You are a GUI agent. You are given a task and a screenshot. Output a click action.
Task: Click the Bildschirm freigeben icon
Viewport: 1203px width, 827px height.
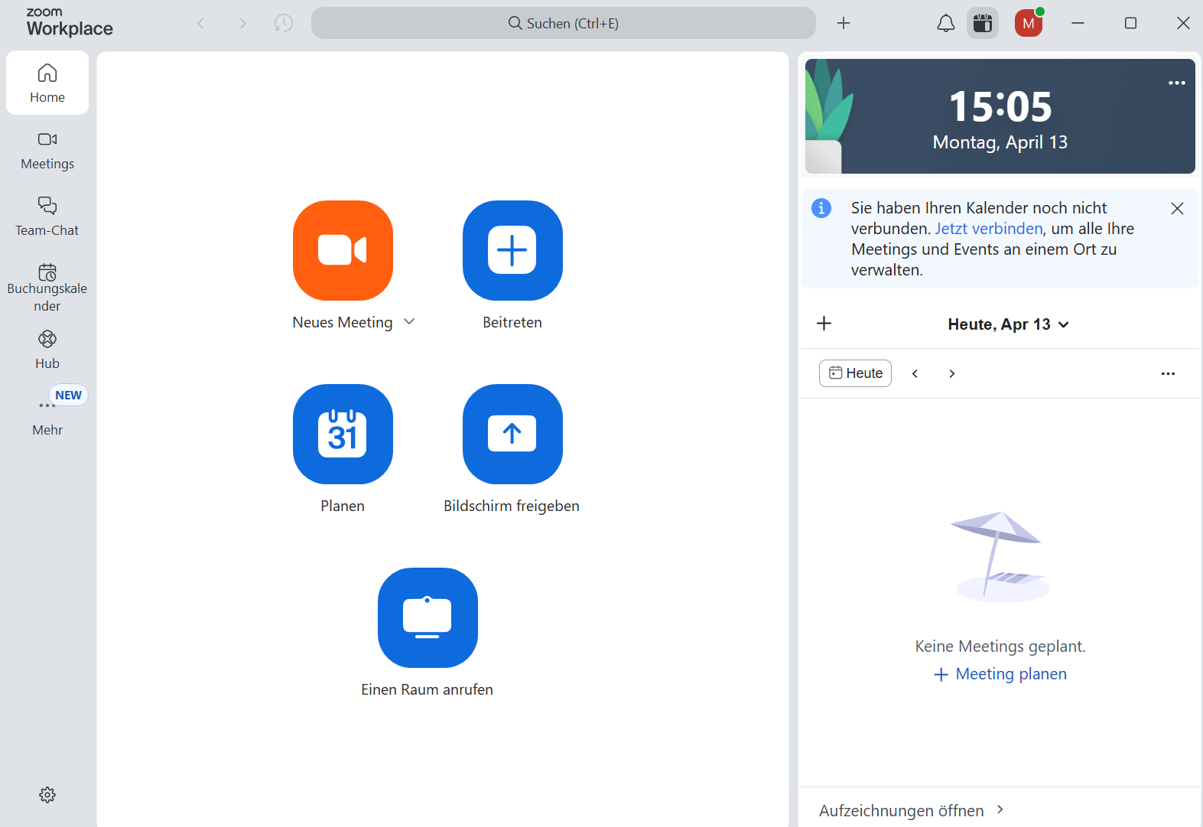click(512, 434)
